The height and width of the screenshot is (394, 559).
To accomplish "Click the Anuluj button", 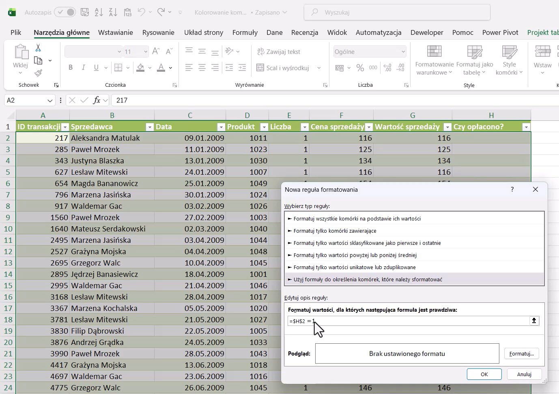I will pos(524,374).
